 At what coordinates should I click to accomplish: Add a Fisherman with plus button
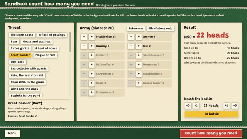[91, 93]
